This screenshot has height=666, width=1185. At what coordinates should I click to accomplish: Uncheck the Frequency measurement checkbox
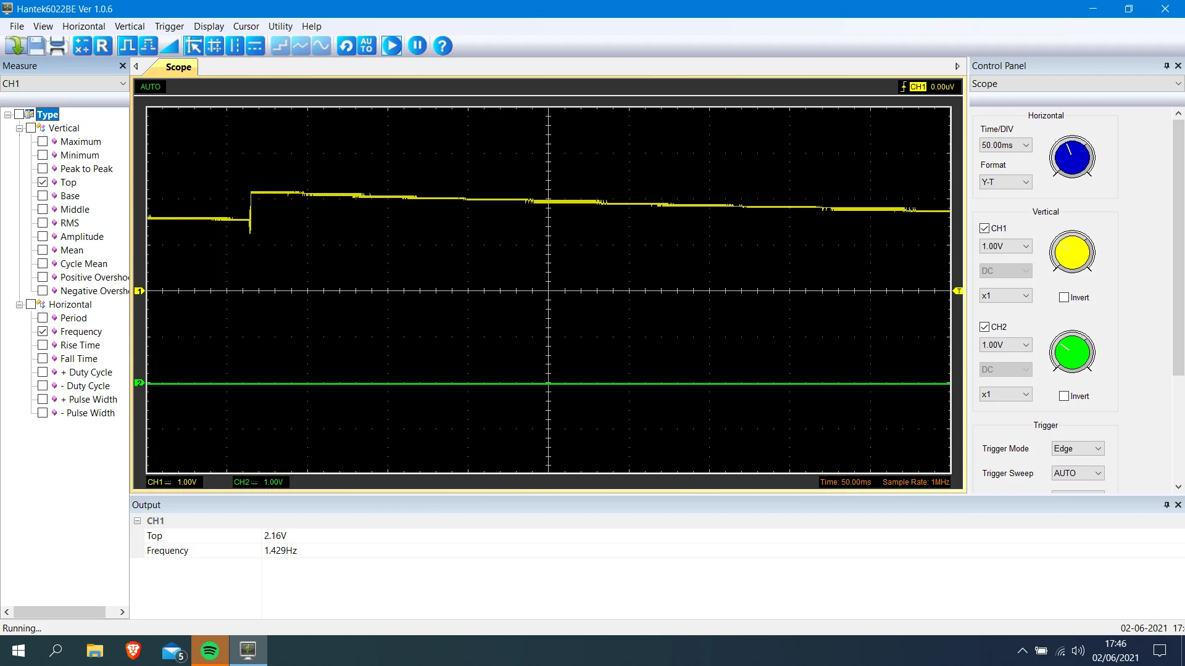pos(43,331)
